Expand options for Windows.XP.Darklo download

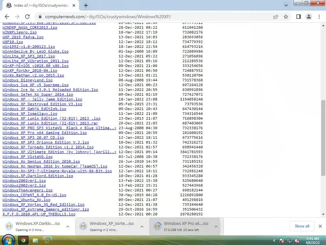tap(68, 226)
